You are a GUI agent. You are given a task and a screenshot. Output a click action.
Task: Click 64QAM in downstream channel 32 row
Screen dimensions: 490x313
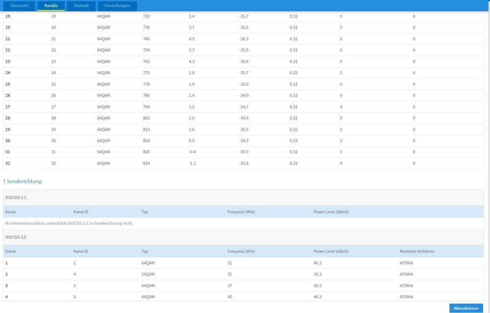(104, 163)
